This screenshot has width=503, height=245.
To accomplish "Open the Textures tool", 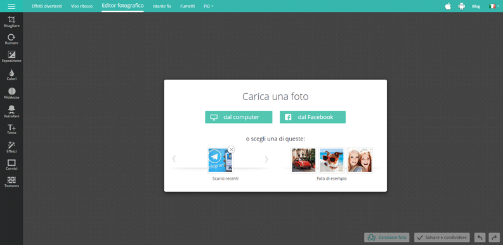I will pyautogui.click(x=11, y=182).
